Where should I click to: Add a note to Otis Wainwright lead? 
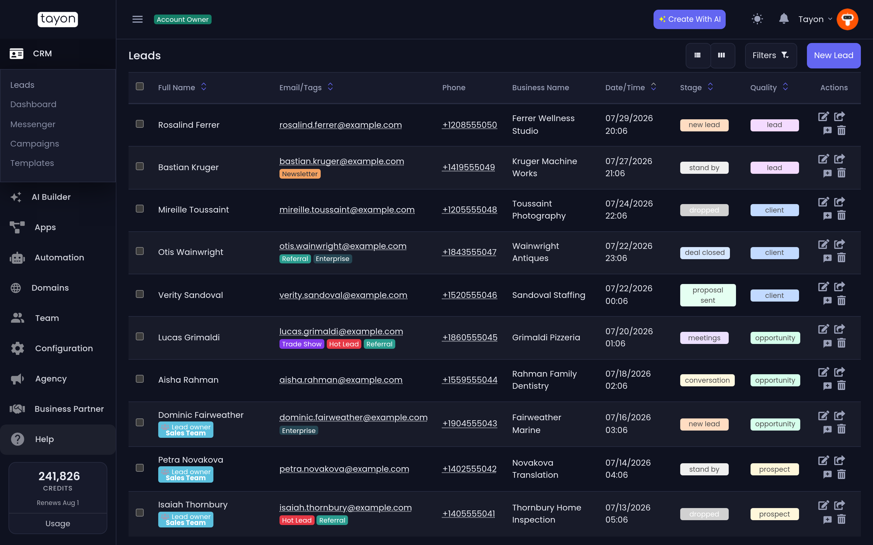coord(827,258)
